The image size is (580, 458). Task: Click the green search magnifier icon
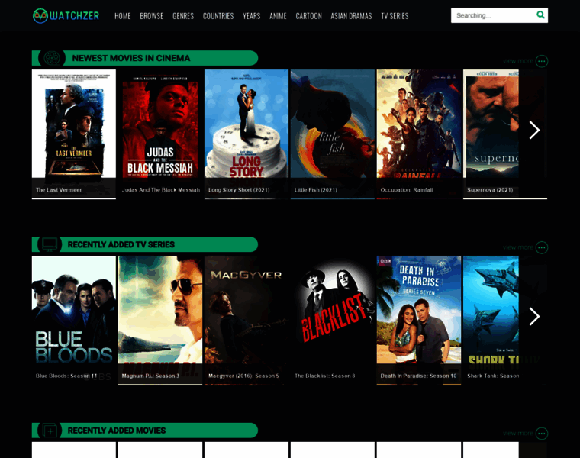click(x=540, y=15)
